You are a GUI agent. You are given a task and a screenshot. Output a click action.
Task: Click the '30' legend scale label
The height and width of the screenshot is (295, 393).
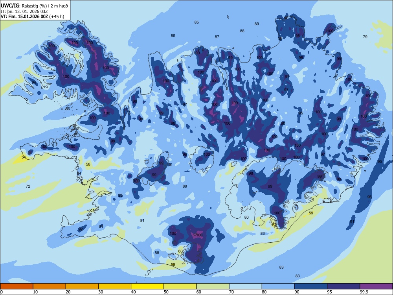101,292
